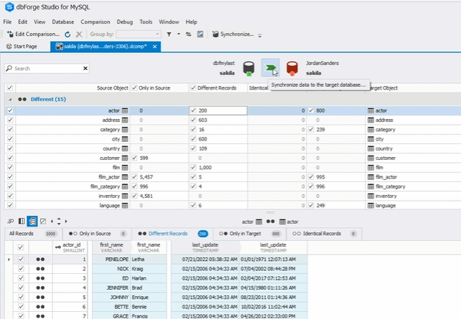Viewport: 461px width, 319px height.
Task: Click the toolbar overflow options icon
Action: tap(260, 35)
